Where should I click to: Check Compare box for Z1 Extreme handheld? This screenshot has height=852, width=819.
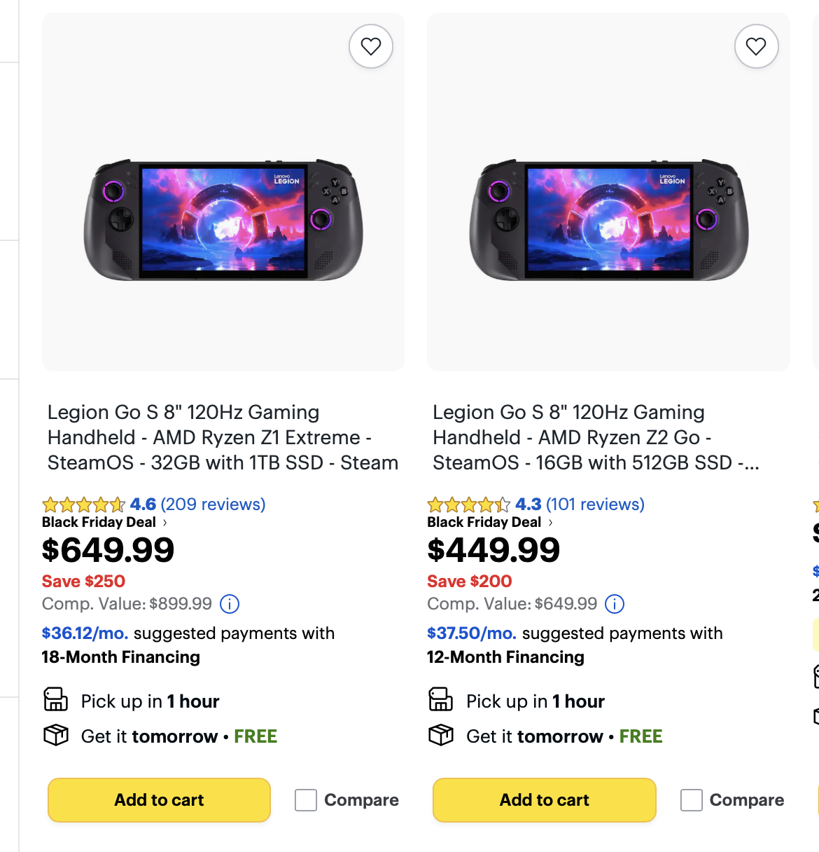click(x=306, y=800)
